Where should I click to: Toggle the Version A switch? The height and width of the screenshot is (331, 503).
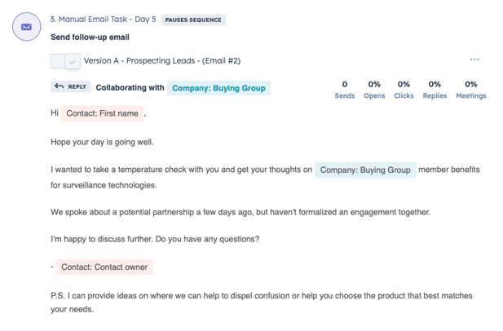pyautogui.click(x=65, y=61)
